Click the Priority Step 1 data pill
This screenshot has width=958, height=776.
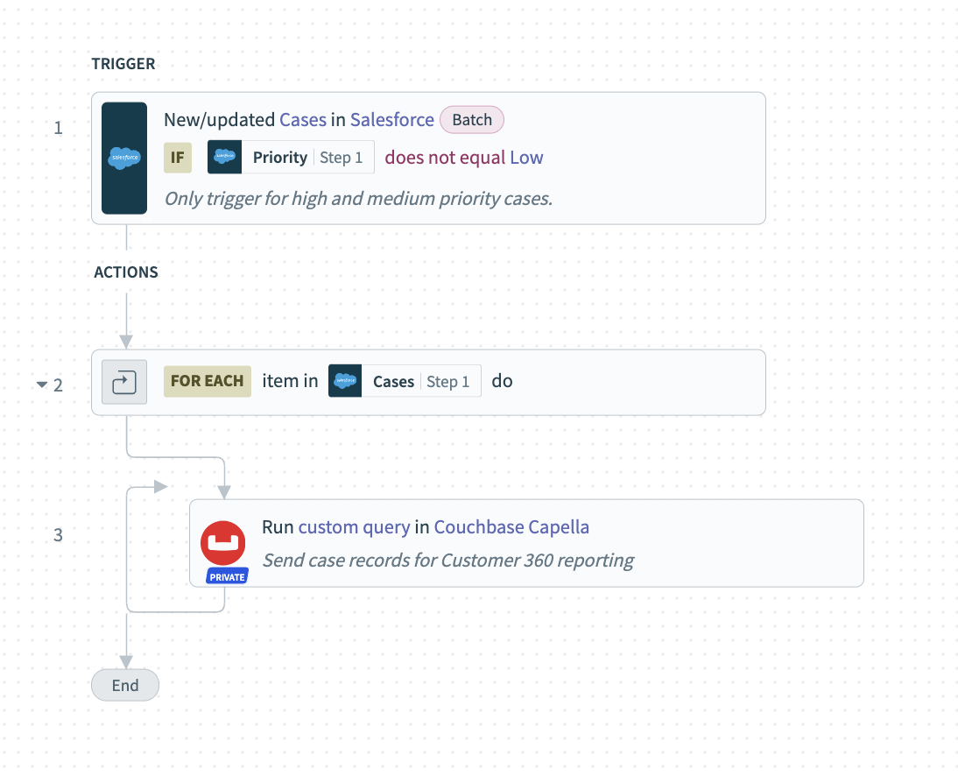tap(291, 157)
